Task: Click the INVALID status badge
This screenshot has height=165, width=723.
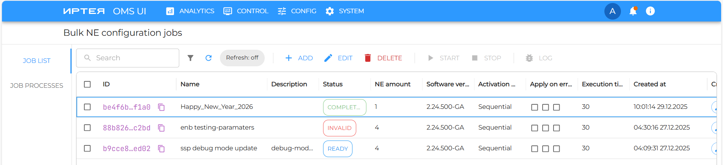Action: coord(339,128)
